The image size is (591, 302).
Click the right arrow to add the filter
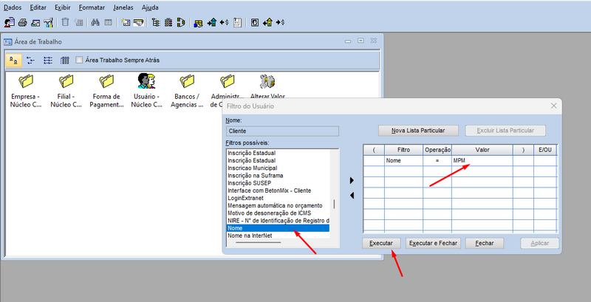[352, 181]
